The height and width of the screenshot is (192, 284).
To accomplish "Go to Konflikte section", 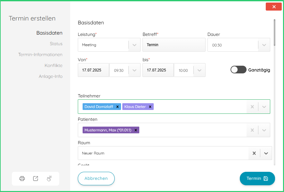I will coord(53,65).
